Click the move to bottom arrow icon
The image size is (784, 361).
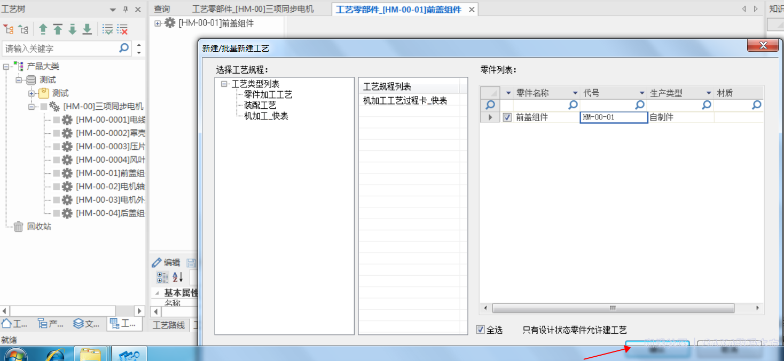pos(87,29)
